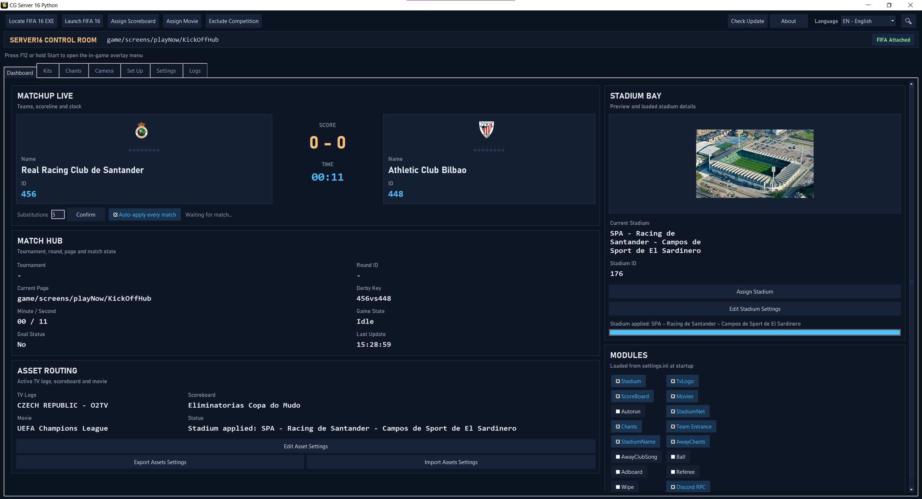The image size is (922, 499).
Task: Click Exclude Competition button
Action: (x=234, y=21)
